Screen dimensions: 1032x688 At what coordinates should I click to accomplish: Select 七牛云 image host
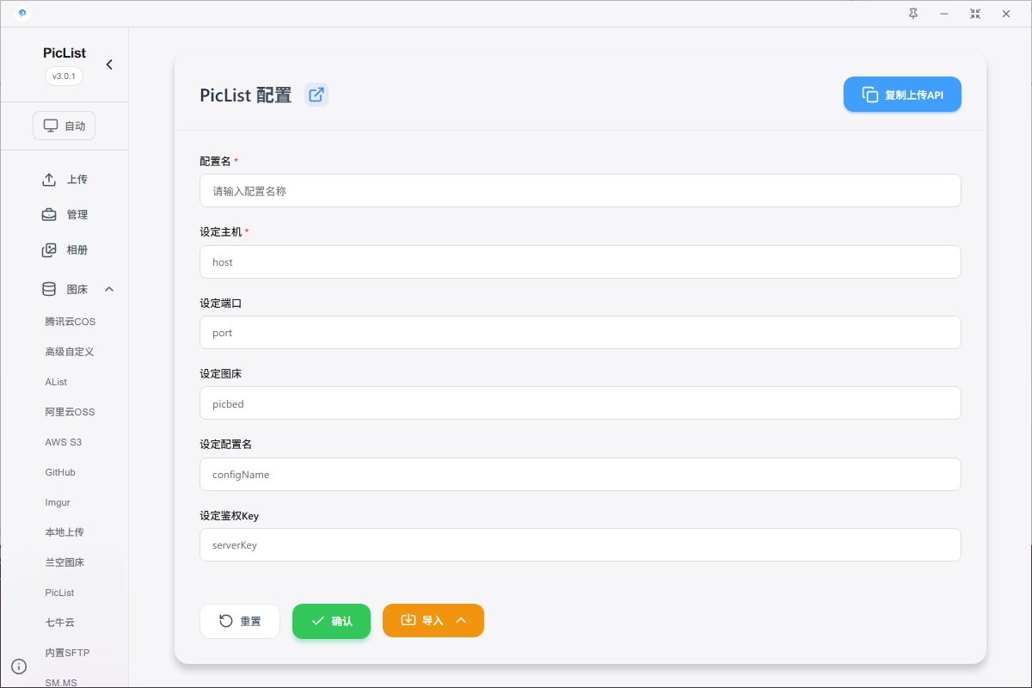click(x=60, y=623)
